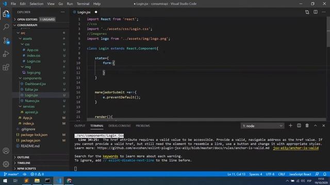This screenshot has width=330, height=185.
Task: Open the terminal selector '1: node' dropdown
Action: coord(262,126)
